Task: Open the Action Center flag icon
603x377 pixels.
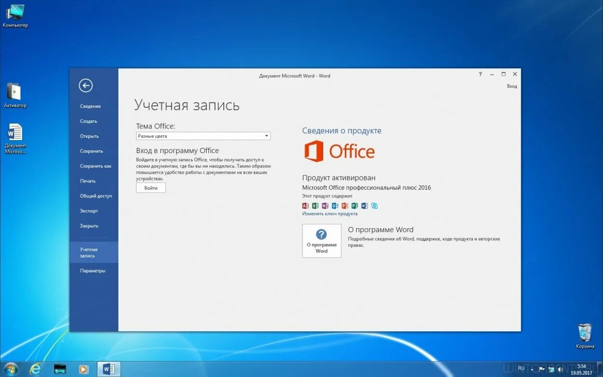Action: 541,369
